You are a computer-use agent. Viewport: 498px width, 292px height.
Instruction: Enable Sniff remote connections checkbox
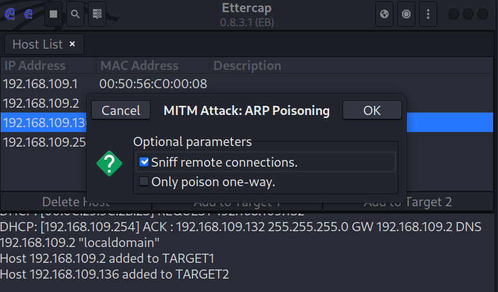(x=144, y=162)
